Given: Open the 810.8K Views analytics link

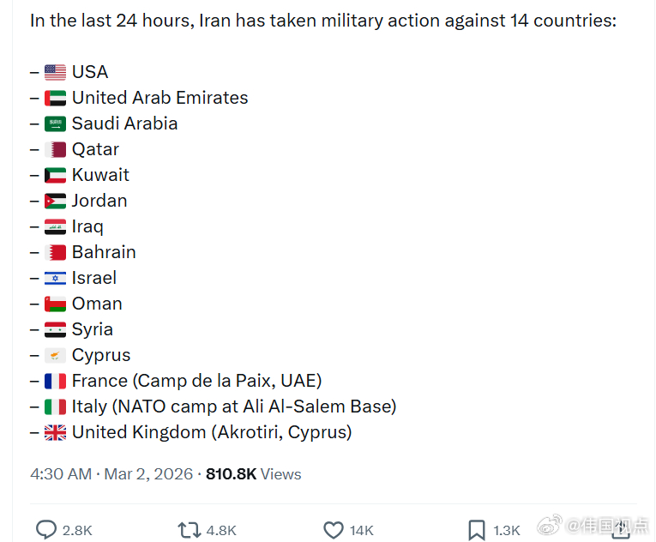Looking at the screenshot, I should pos(253,474).
